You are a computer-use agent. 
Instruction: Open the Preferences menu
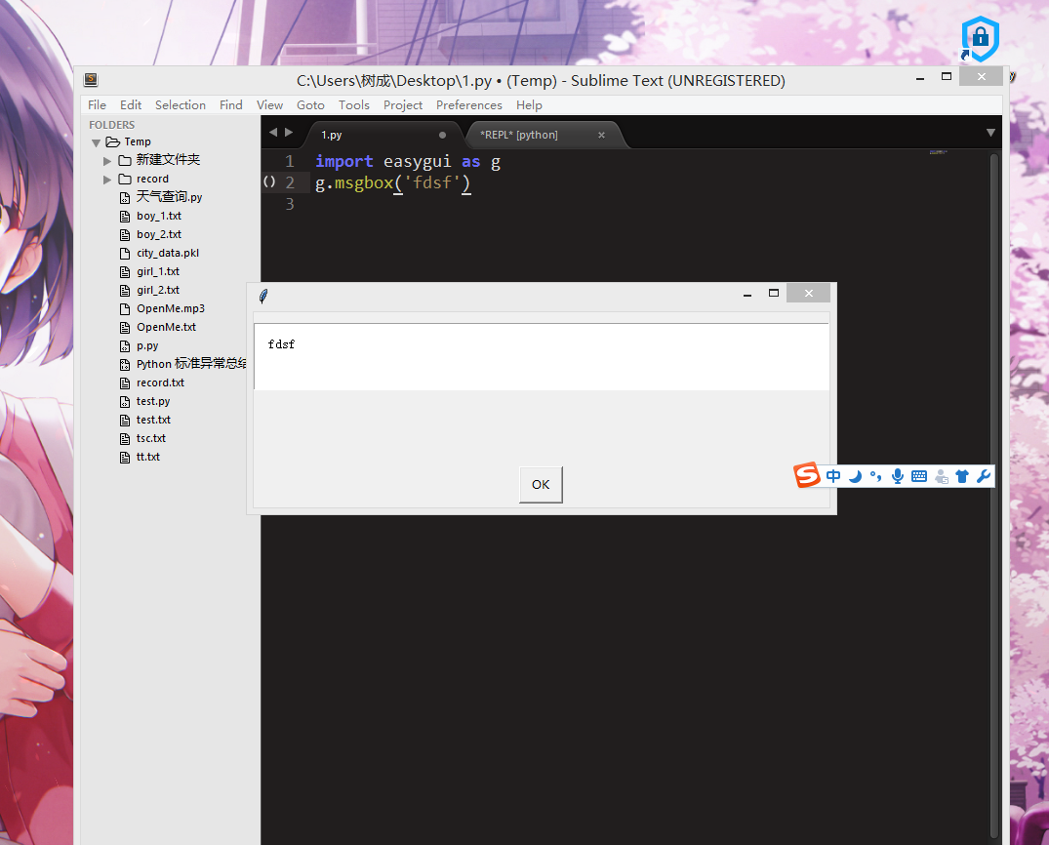tap(468, 105)
